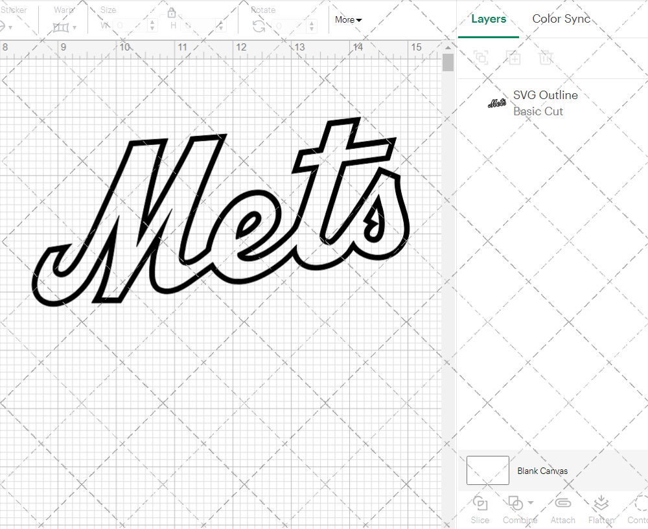Click the Group layers icon
This screenshot has width=648, height=529.
[481, 58]
